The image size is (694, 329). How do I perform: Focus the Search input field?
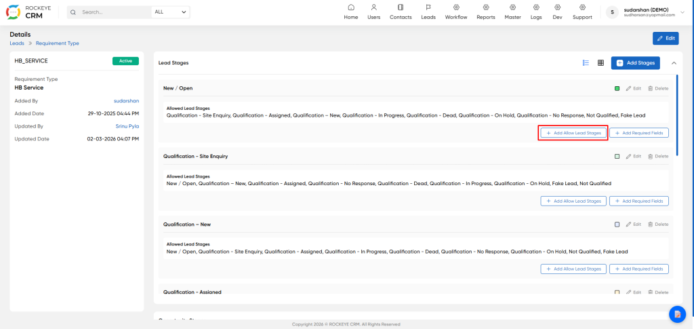(115, 12)
